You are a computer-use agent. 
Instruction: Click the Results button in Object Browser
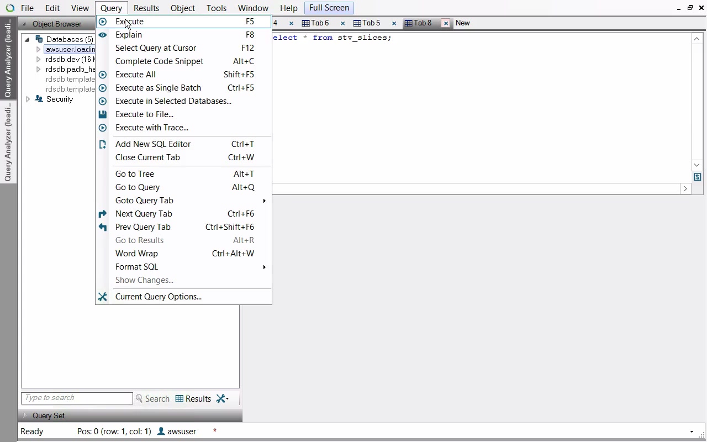tap(193, 399)
